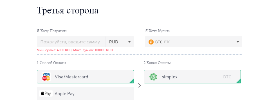Click the red min/max sum RUB notice

pos(75,50)
